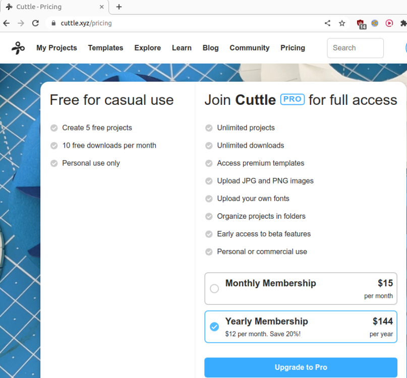407x378 pixels.
Task: Close the Cuttle - Pricing tab
Action: pos(101,7)
